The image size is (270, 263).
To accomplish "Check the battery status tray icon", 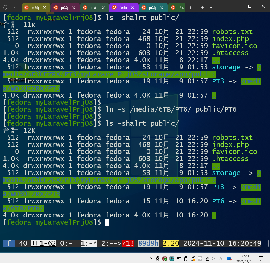I will coord(179,259).
